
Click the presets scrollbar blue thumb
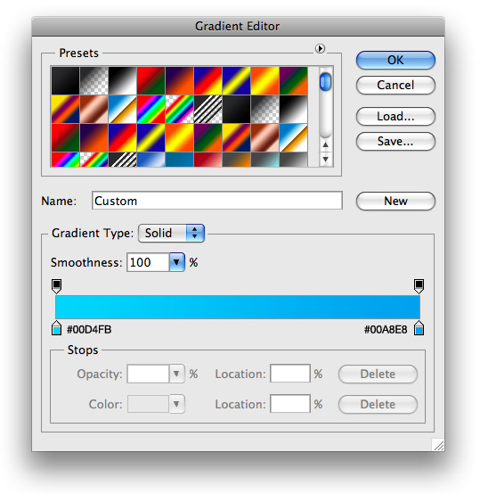click(325, 82)
